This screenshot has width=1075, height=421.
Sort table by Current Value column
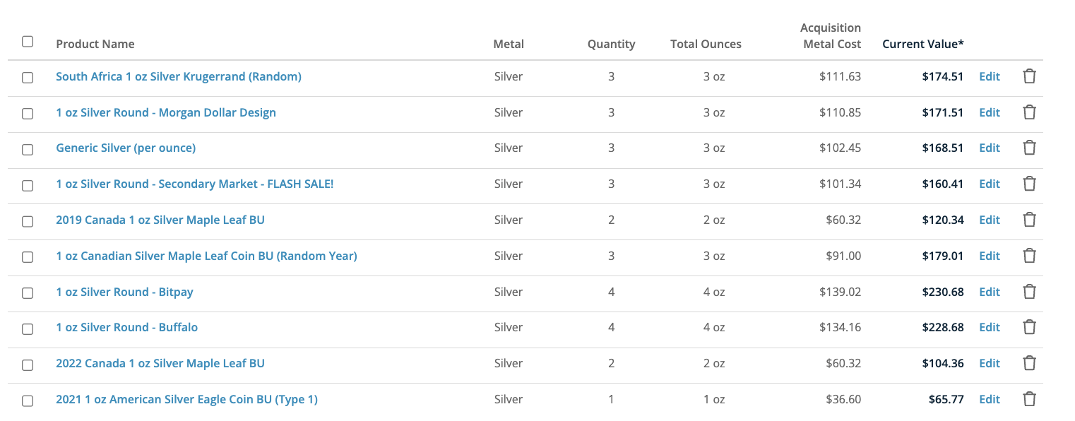click(x=922, y=44)
